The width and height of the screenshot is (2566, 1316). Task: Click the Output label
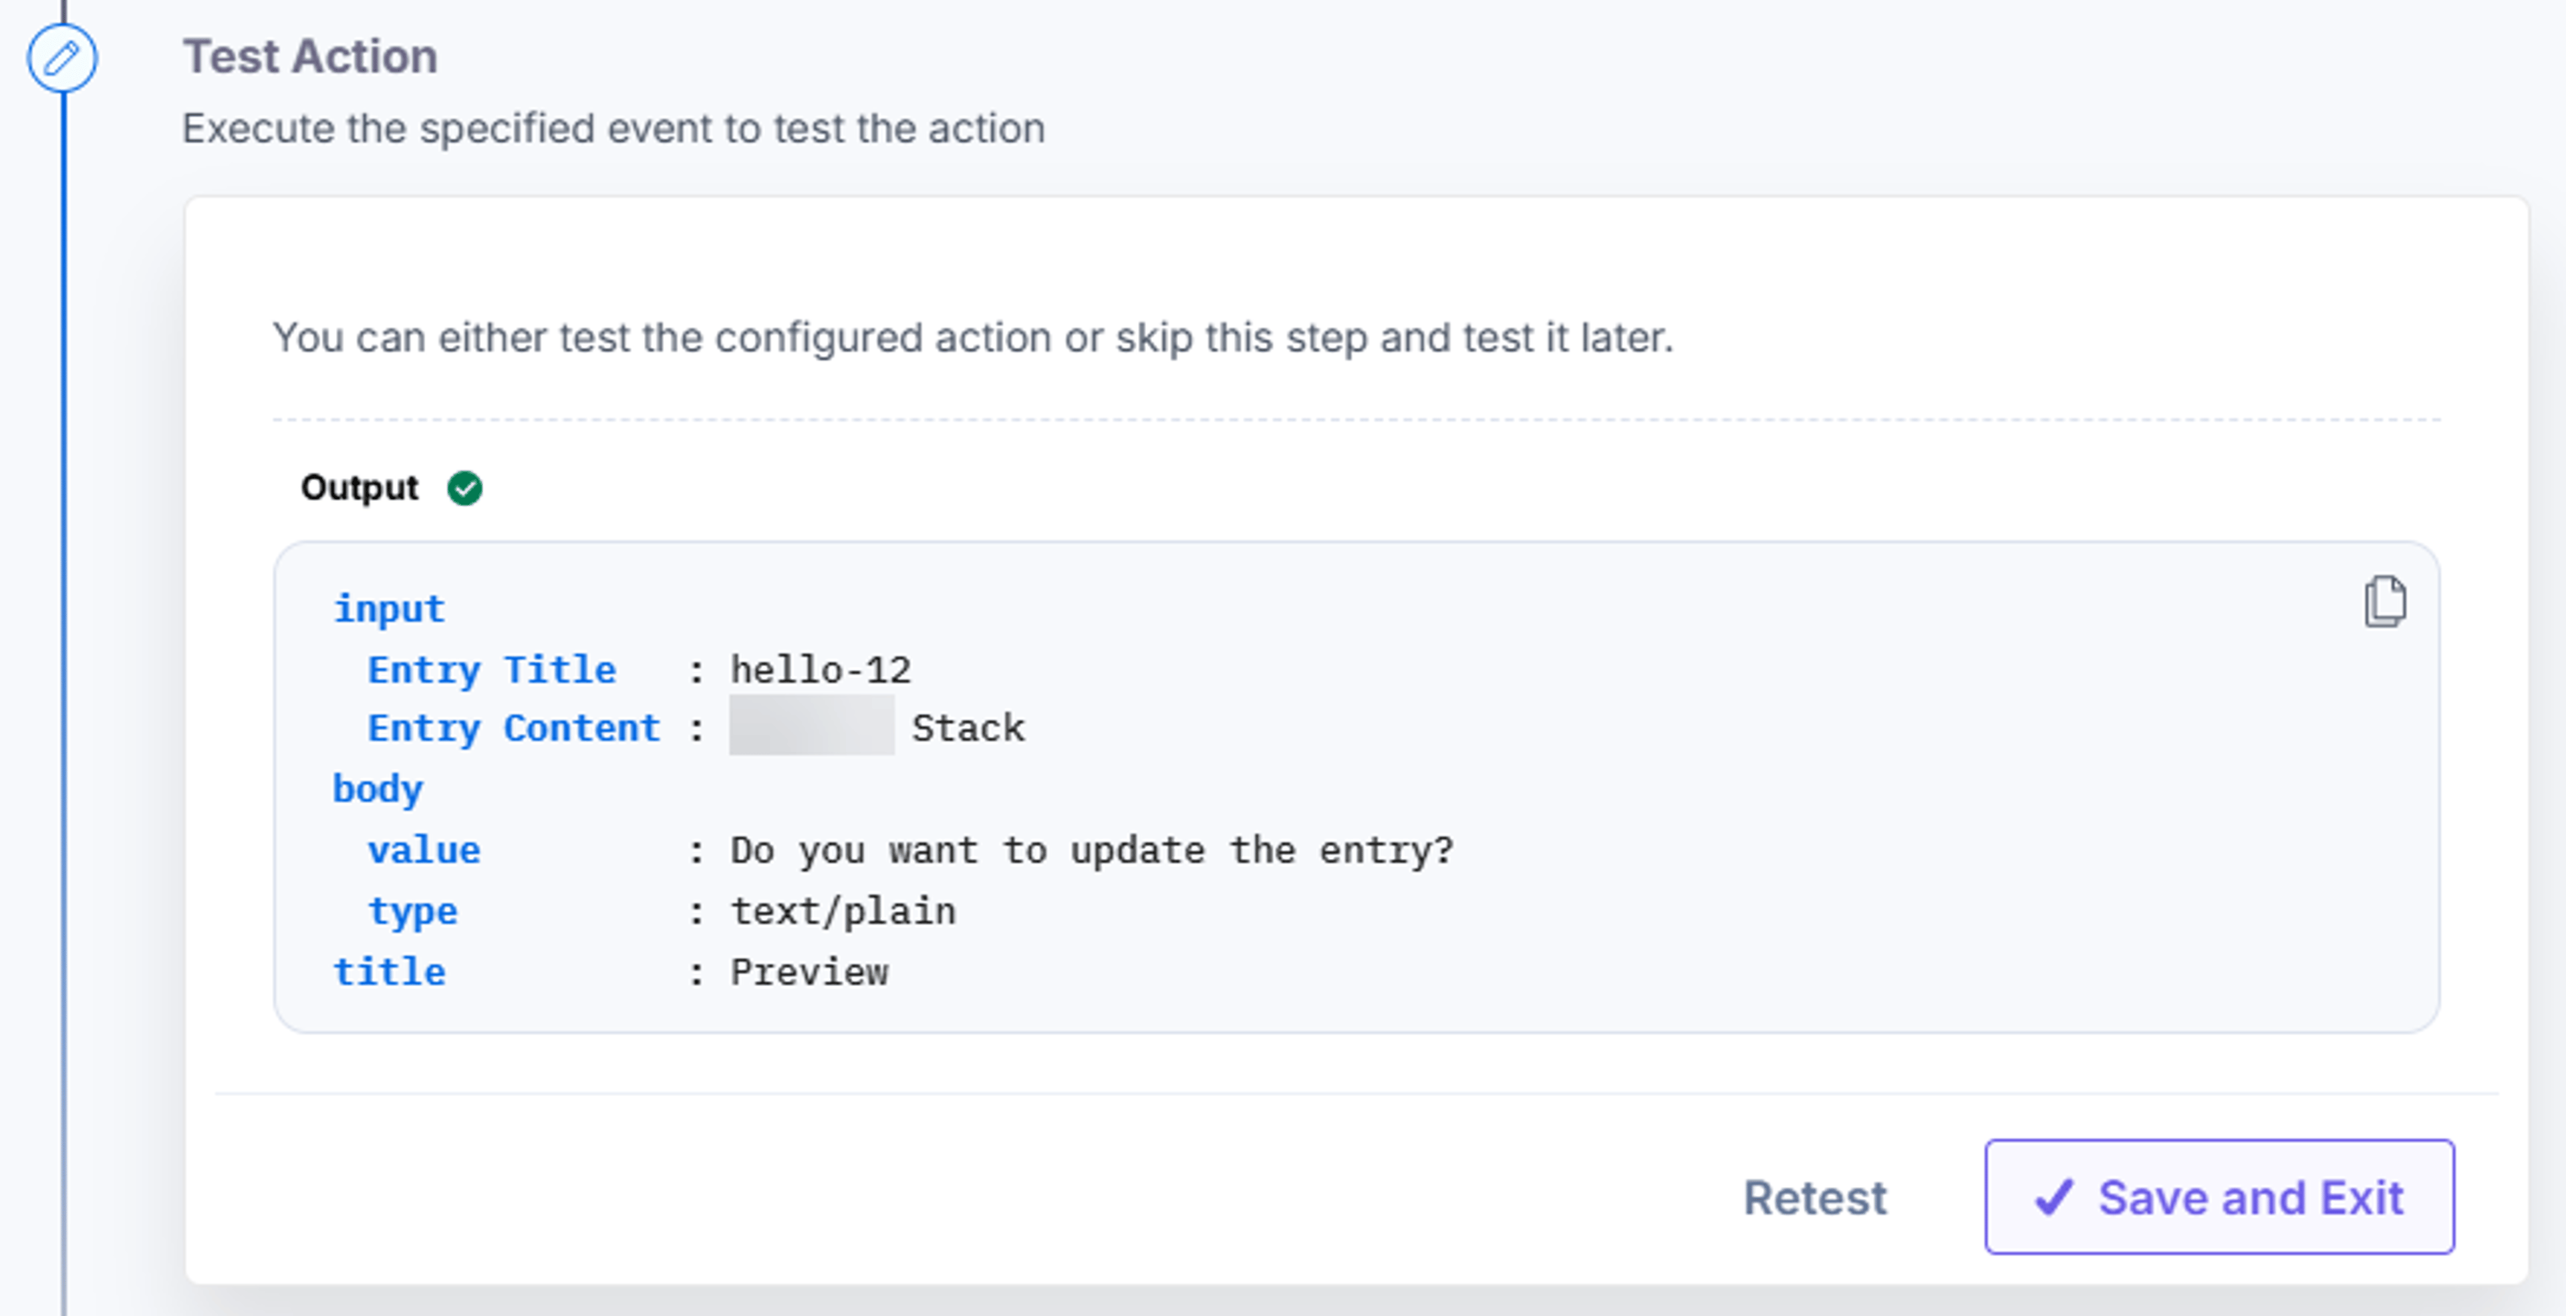pyautogui.click(x=360, y=488)
